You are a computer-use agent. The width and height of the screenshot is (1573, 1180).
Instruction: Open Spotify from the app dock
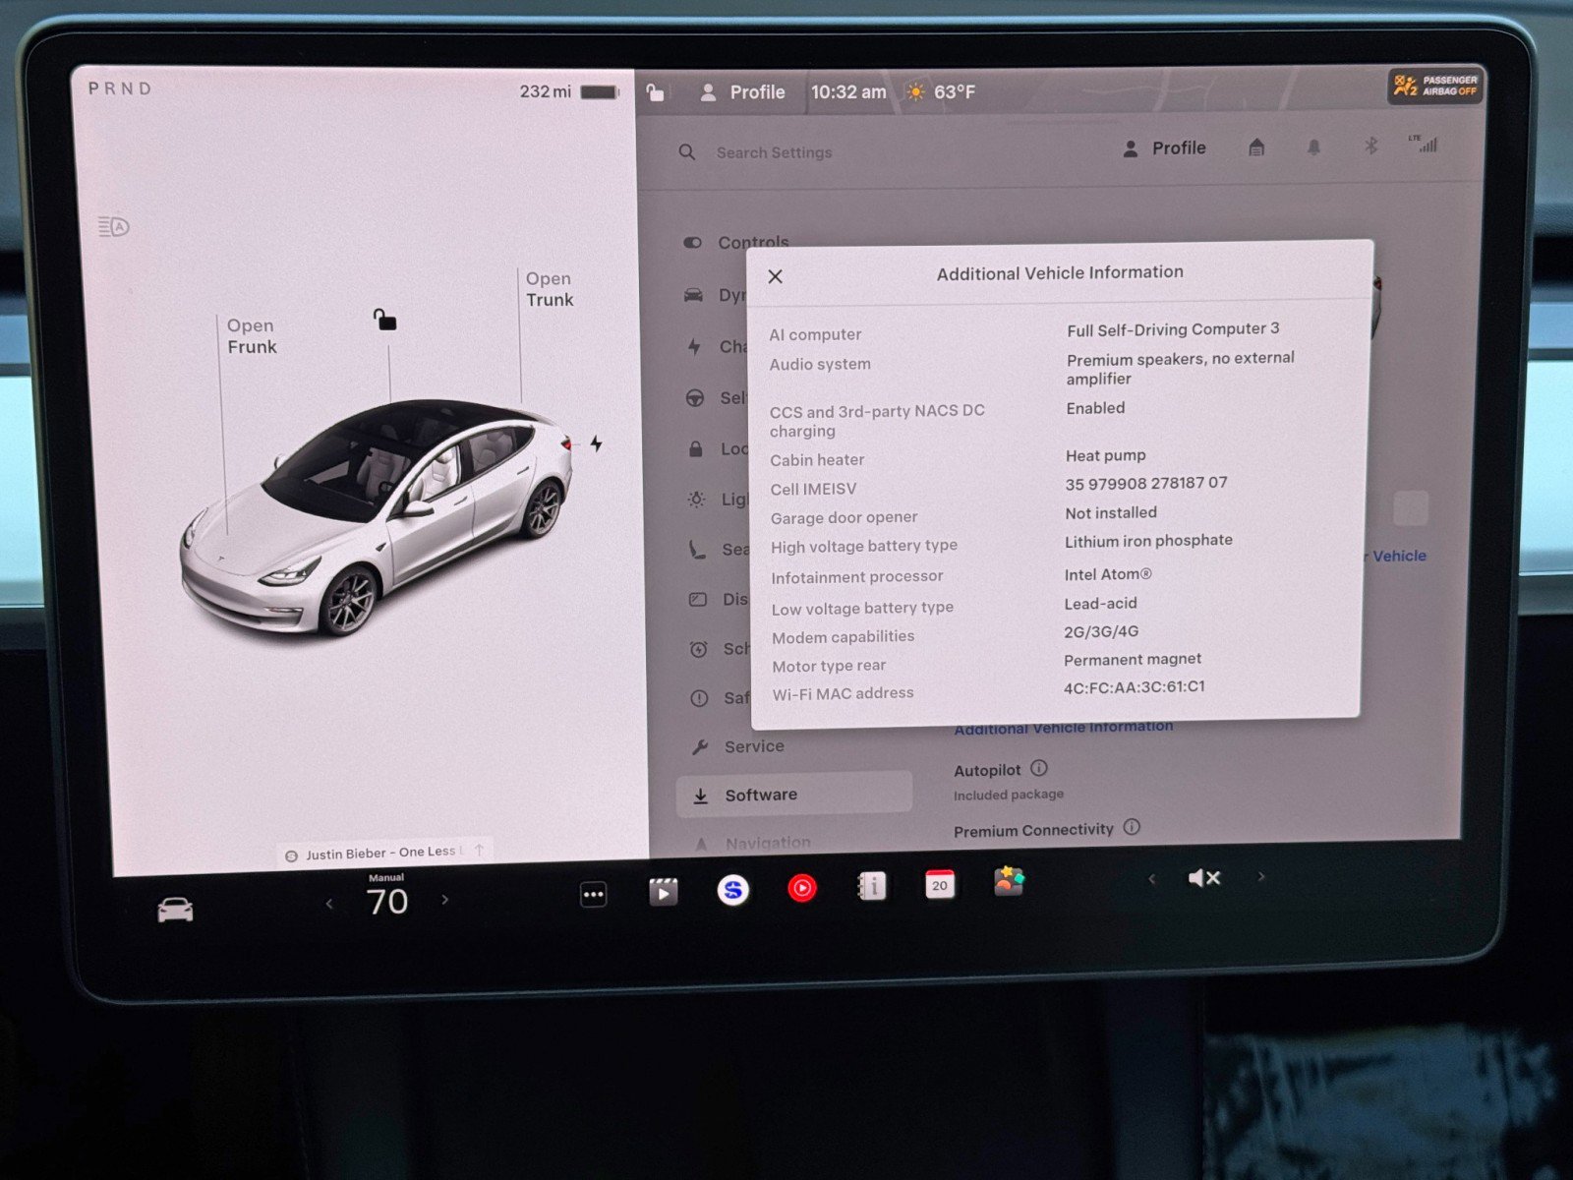tap(732, 891)
